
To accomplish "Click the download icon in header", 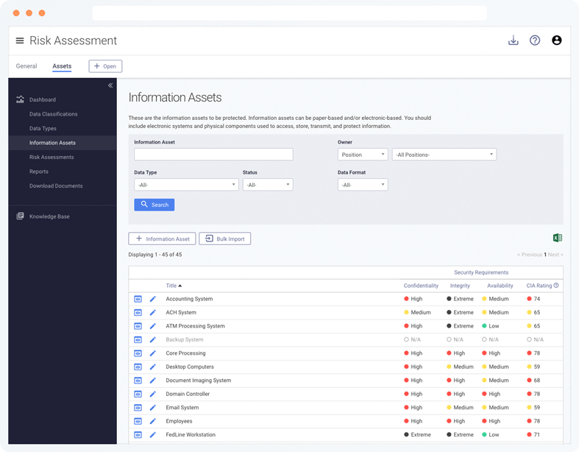I will pyautogui.click(x=514, y=40).
